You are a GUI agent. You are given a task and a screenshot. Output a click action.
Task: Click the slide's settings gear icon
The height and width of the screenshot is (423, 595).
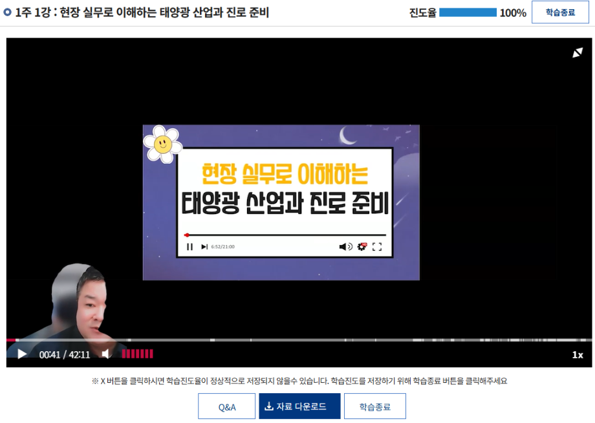tap(362, 246)
